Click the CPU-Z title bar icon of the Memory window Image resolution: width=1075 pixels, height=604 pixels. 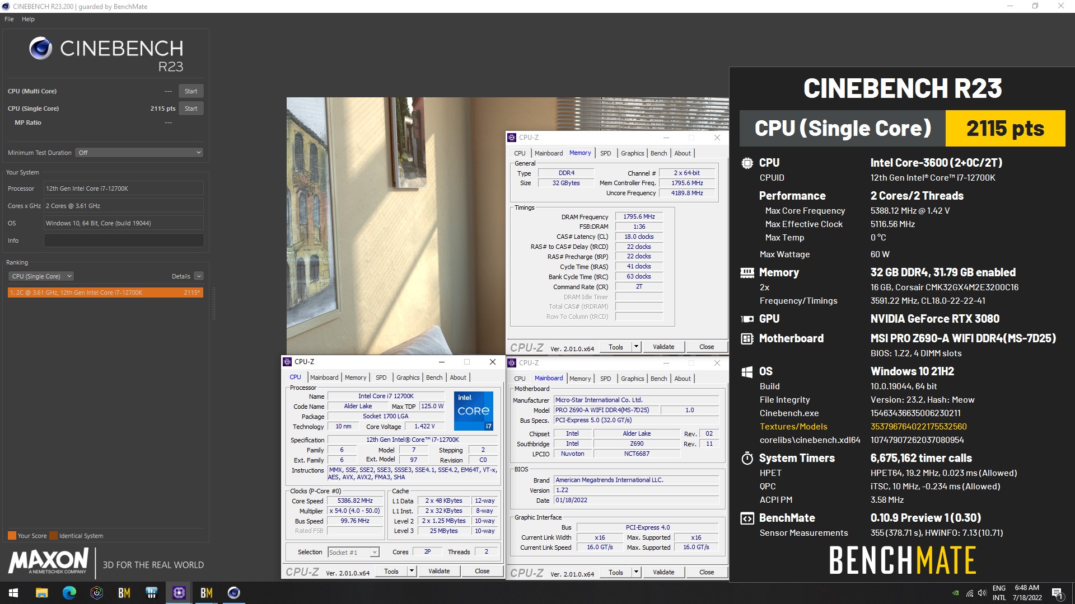coord(511,138)
